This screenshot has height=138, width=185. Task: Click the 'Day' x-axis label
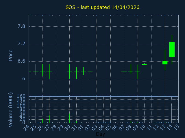click(x=100, y=134)
